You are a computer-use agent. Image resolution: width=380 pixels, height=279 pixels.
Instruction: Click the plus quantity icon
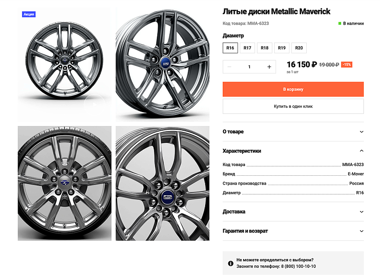[x=269, y=67]
